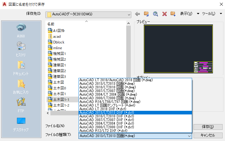Click left arrow of horizontal scrollbar
Screen dimensions: 225x141
pos(48,113)
